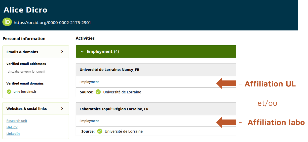
Task: Click source checkmark in Université de Lorraine entry
Action: [x=98, y=92]
